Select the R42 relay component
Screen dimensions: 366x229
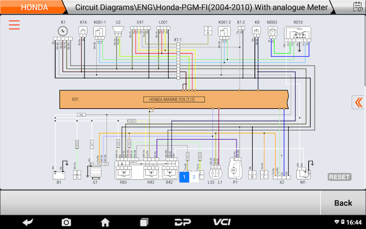pyautogui.click(x=170, y=172)
